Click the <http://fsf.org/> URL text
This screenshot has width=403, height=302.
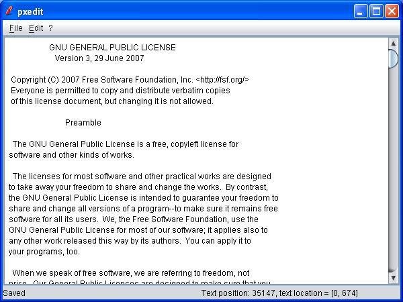(222, 80)
